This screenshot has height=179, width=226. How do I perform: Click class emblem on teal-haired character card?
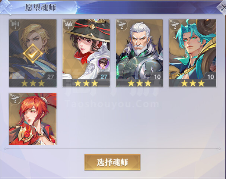click(175, 25)
